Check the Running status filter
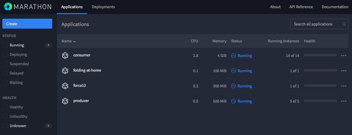Screen dimensions: 352x135 5,45
